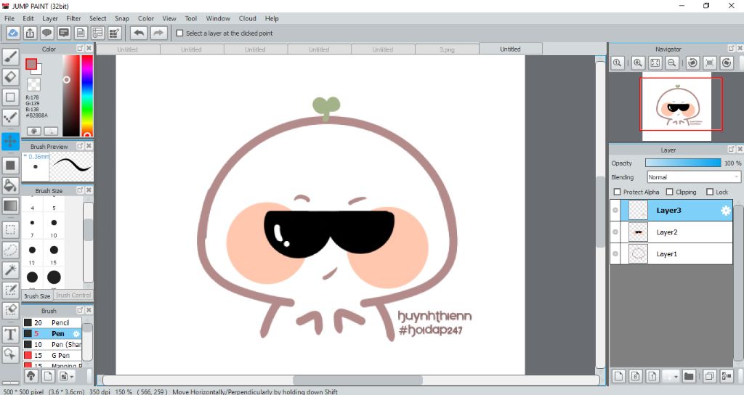Click the Redo arrow button

coord(158,33)
